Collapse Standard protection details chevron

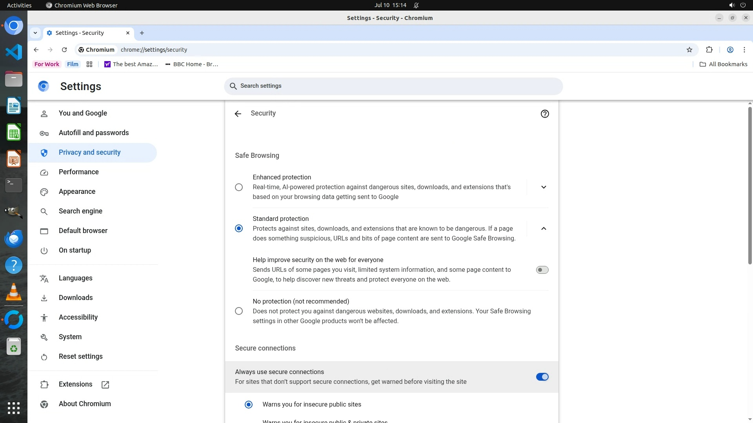coord(543,229)
